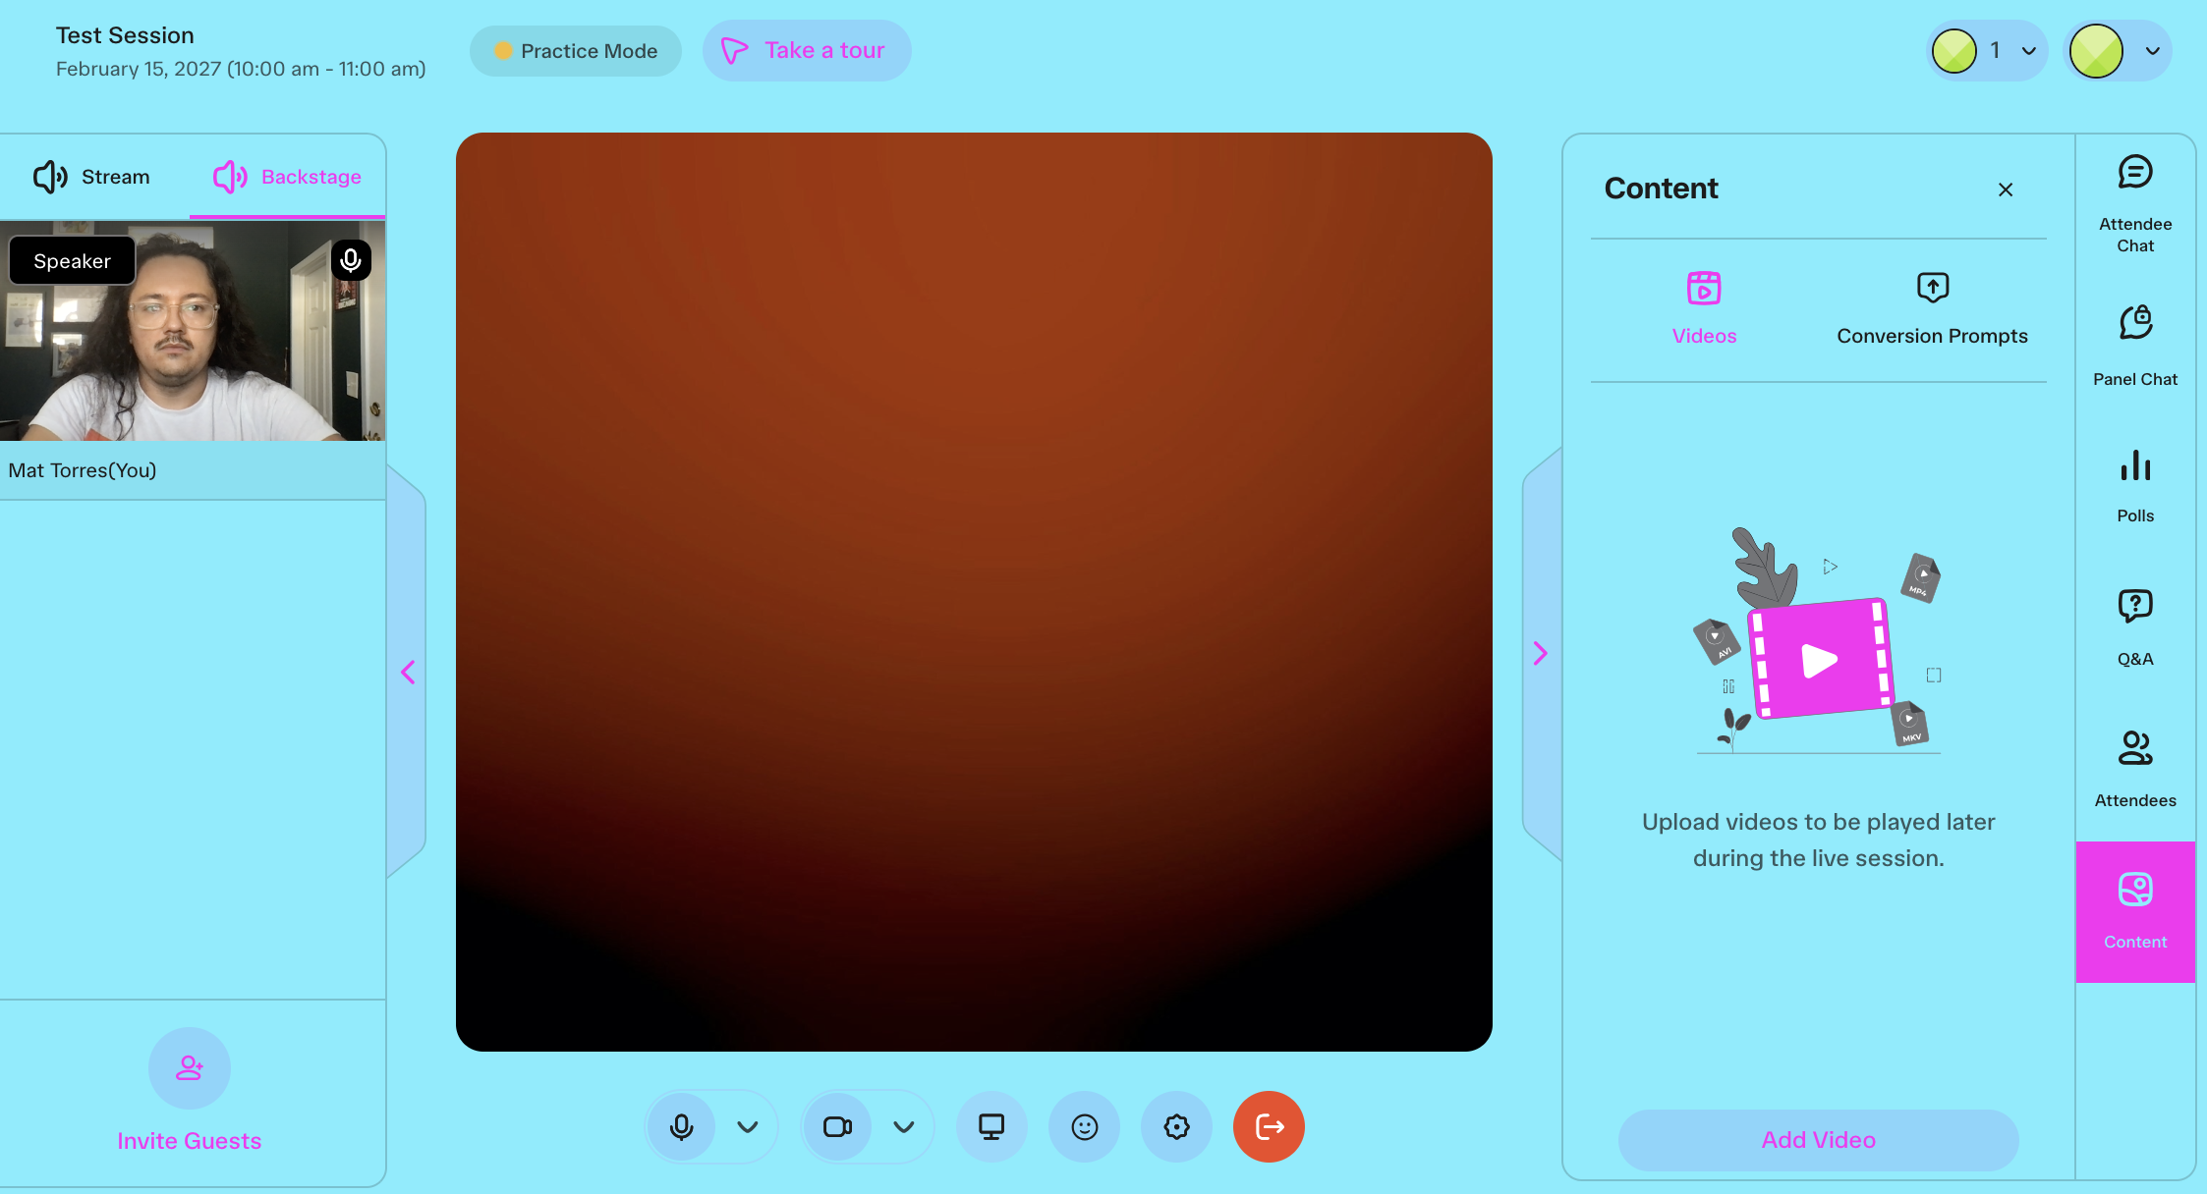The height and width of the screenshot is (1194, 2207).
Task: Switch to the Backstage tab
Action: pyautogui.click(x=287, y=177)
